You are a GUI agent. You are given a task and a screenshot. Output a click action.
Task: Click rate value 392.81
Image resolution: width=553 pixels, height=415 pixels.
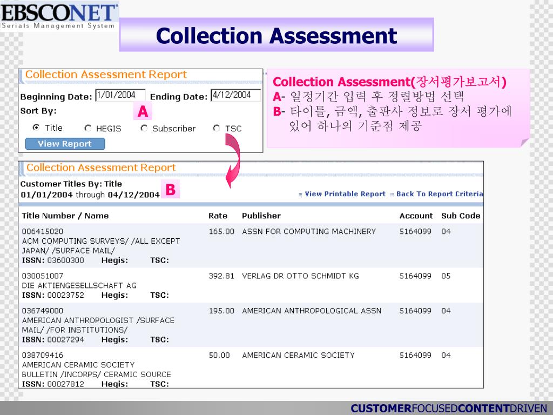pyautogui.click(x=221, y=276)
